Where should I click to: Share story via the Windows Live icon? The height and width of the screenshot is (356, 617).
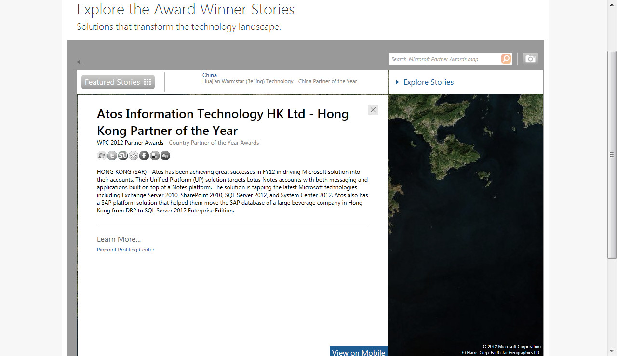[102, 156]
